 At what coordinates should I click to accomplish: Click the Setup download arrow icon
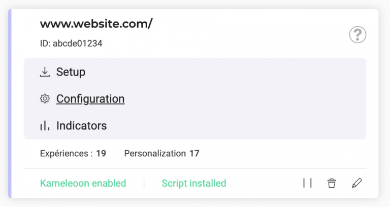coord(45,72)
